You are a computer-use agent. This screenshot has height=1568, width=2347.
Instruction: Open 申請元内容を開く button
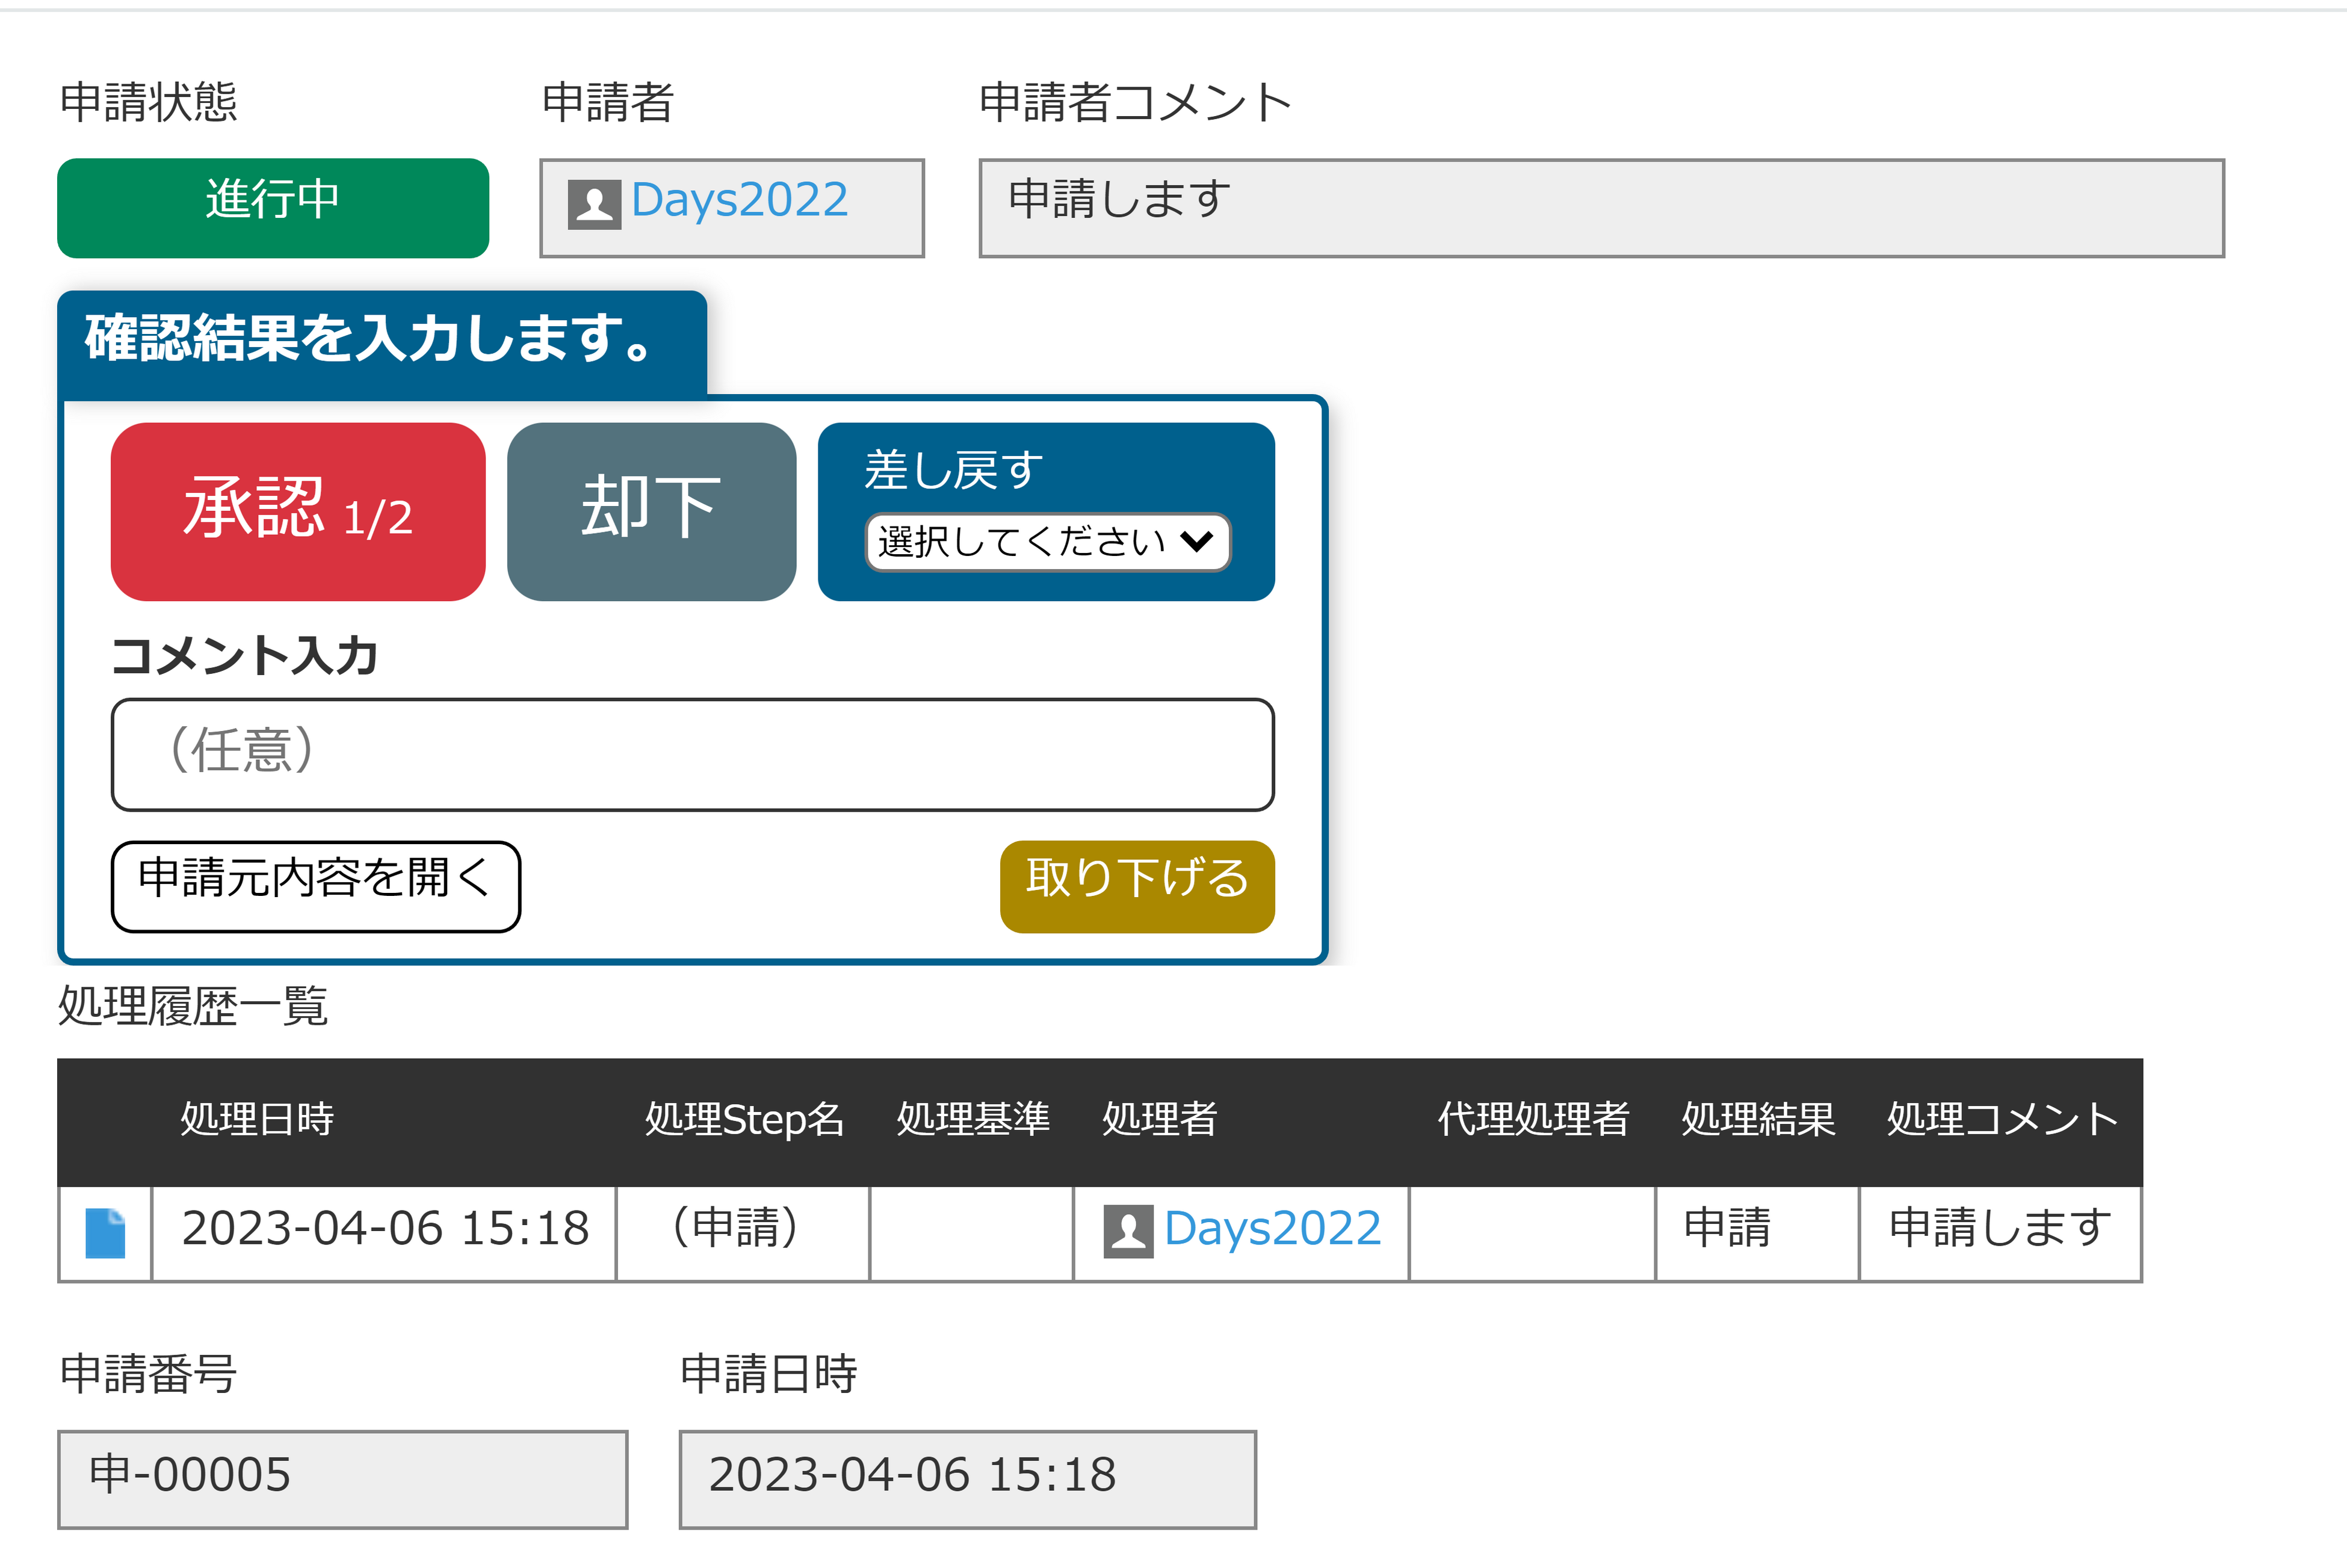point(315,886)
